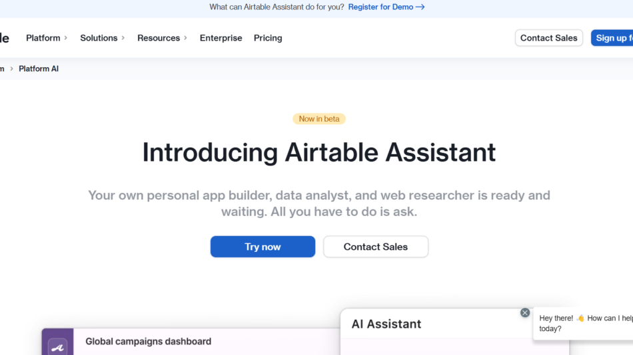The image size is (633, 355).
Task: Click Contact Sales in the top navigation
Action: 548,38
